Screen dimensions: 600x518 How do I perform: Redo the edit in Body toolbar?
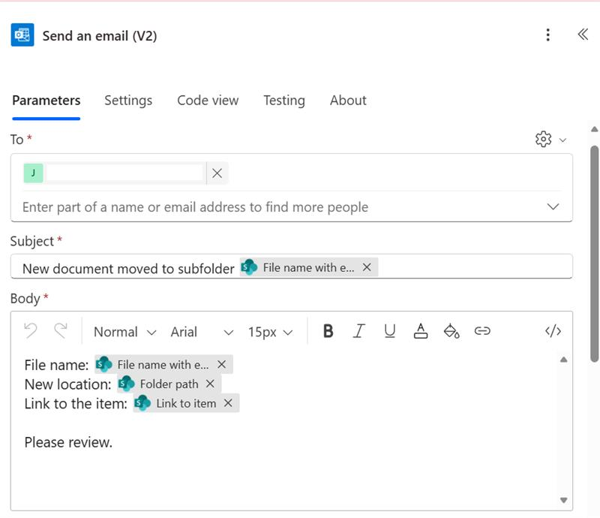61,331
